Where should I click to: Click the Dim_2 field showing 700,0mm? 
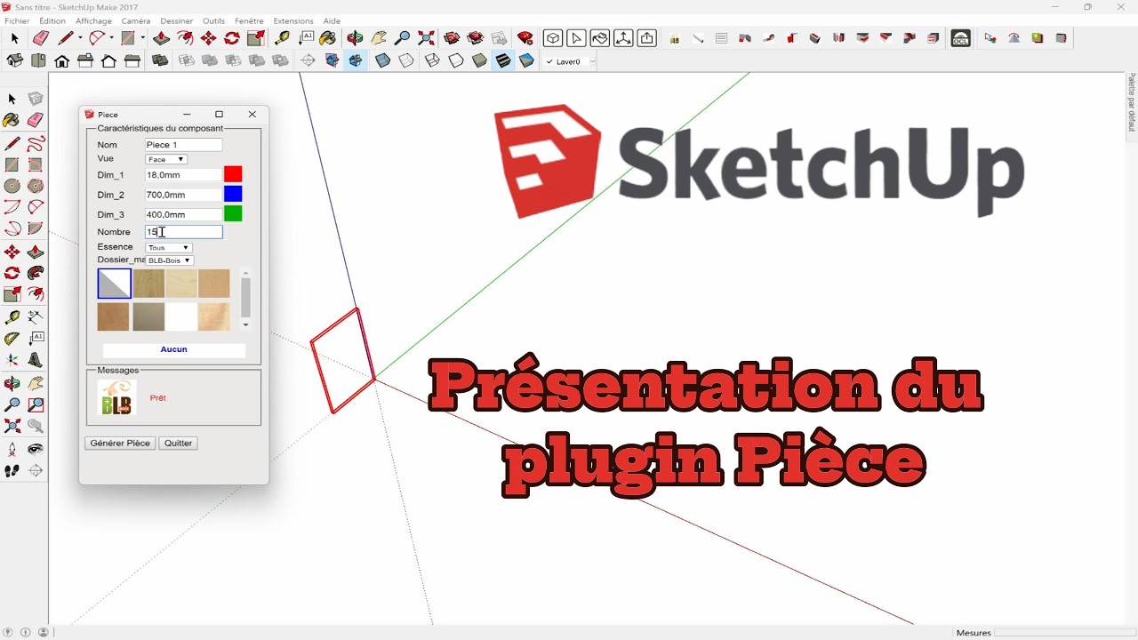[183, 195]
